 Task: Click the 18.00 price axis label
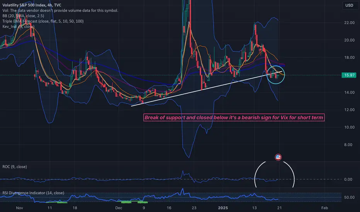(x=349, y=57)
